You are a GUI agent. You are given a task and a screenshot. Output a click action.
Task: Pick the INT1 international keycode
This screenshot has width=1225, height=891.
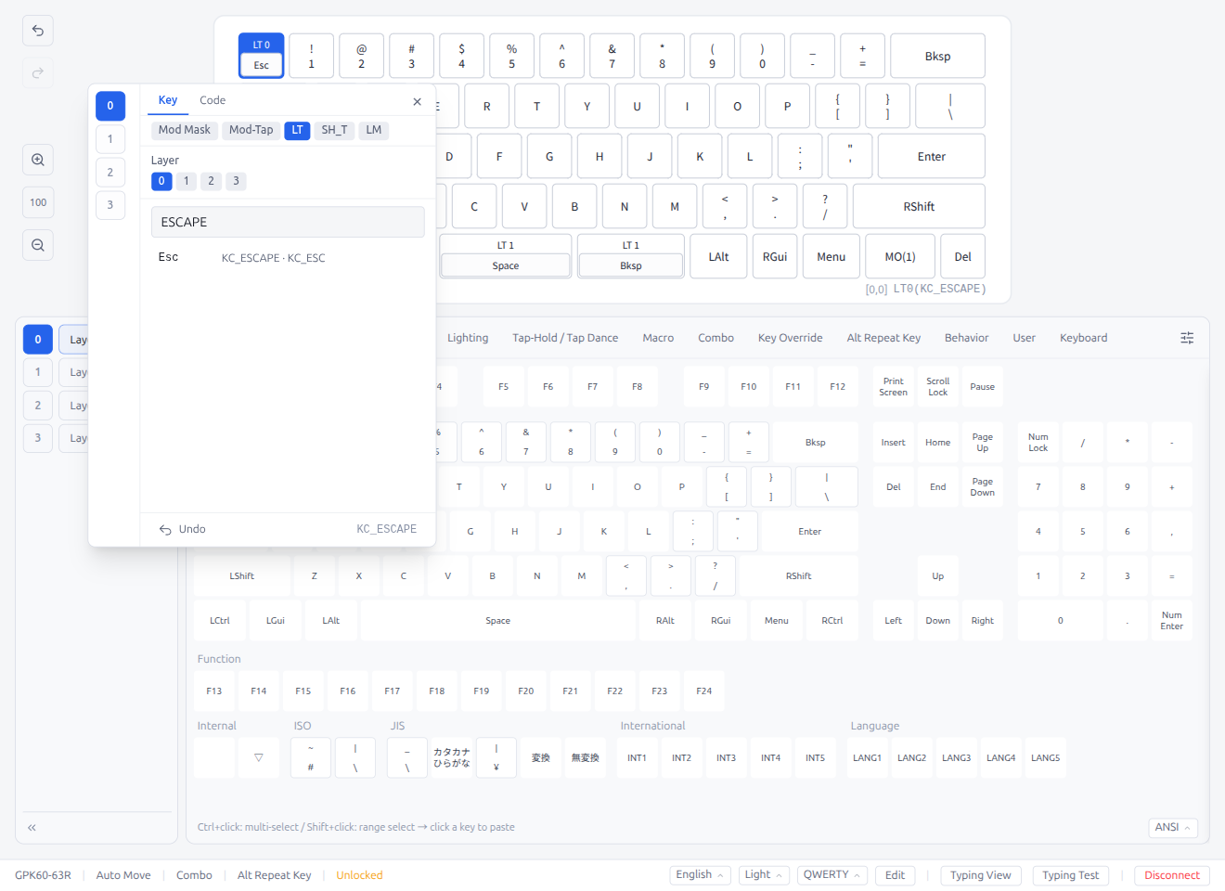(x=637, y=758)
